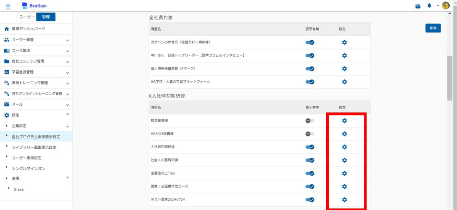Screen dimensions: 457x210
Task: Enable display switch for 勤怠管理編
Action: click(310, 121)
